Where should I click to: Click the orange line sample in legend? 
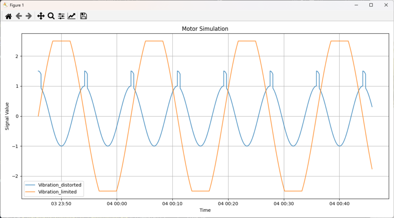click(x=33, y=191)
